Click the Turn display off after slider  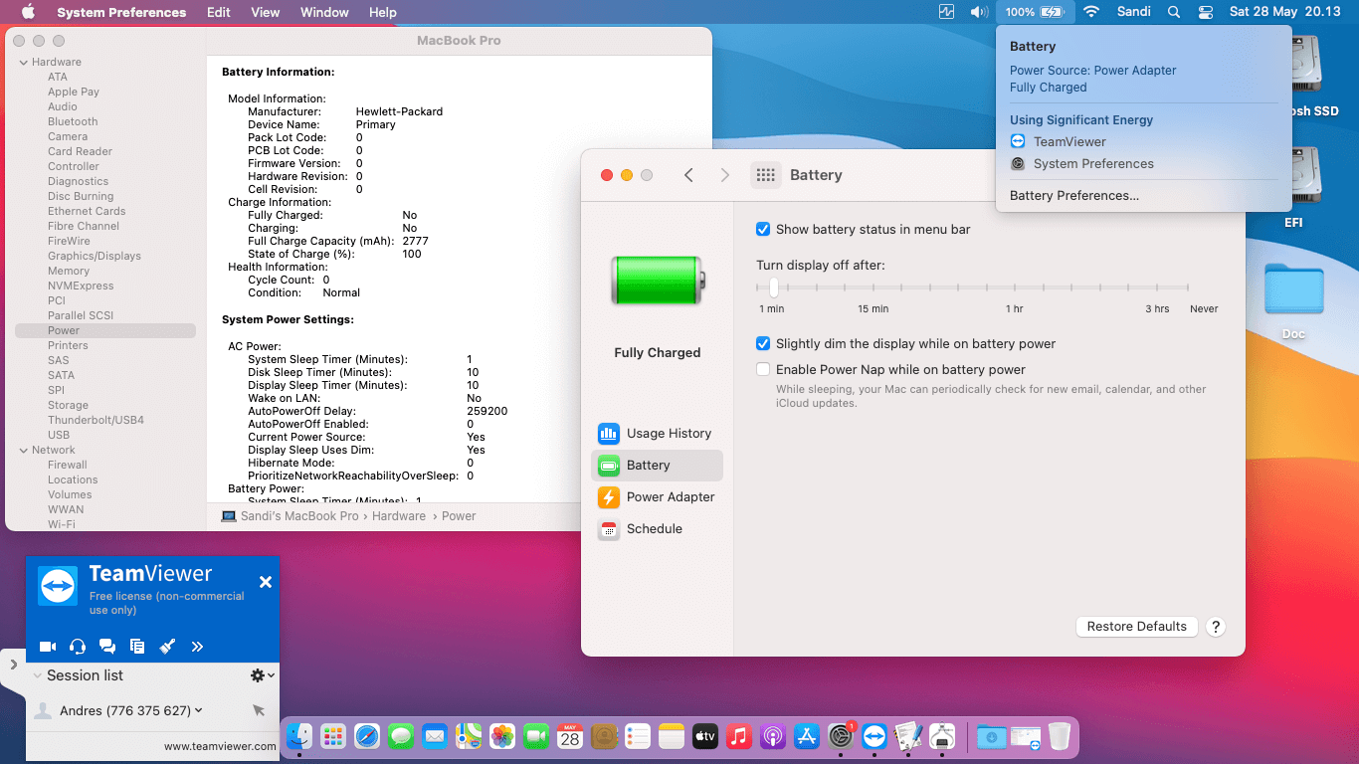pos(773,287)
